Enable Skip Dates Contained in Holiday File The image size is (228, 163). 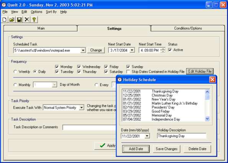pos(128,72)
